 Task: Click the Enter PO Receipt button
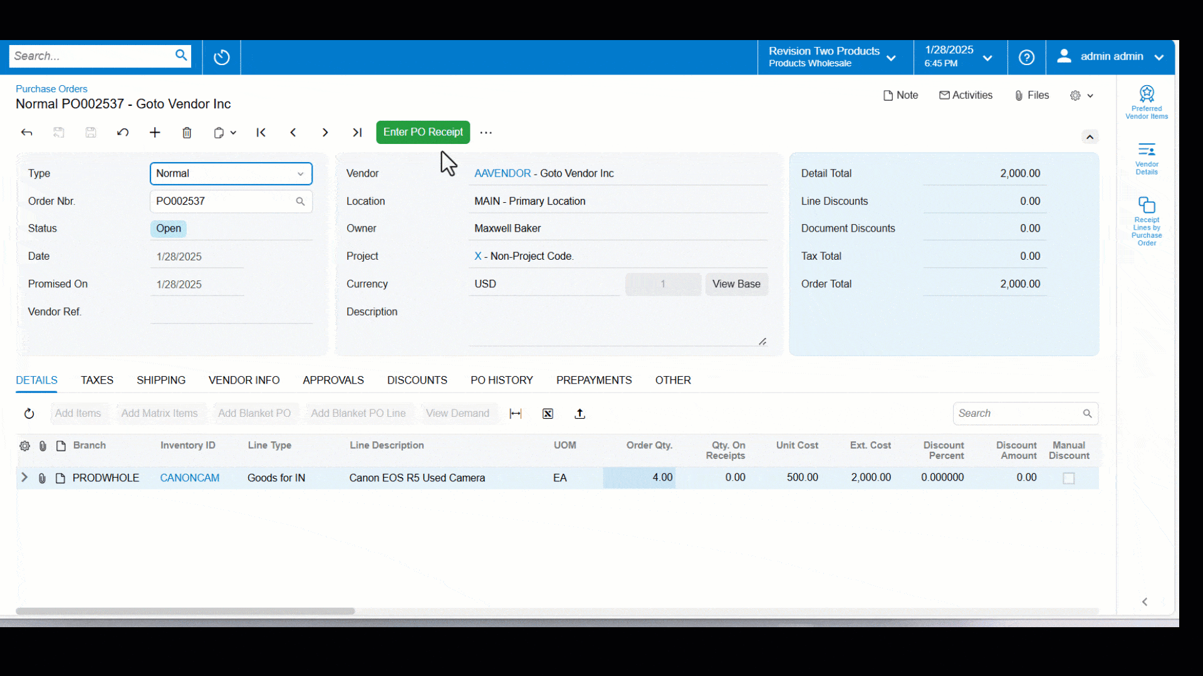pyautogui.click(x=423, y=132)
